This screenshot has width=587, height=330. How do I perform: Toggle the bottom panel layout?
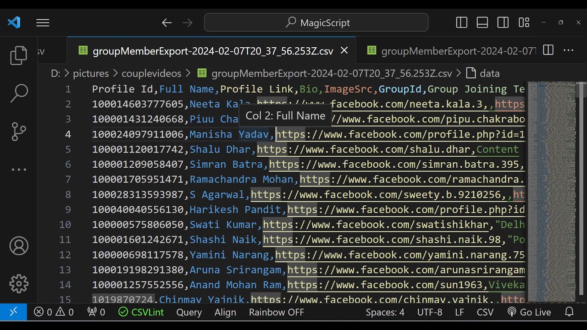(x=482, y=22)
